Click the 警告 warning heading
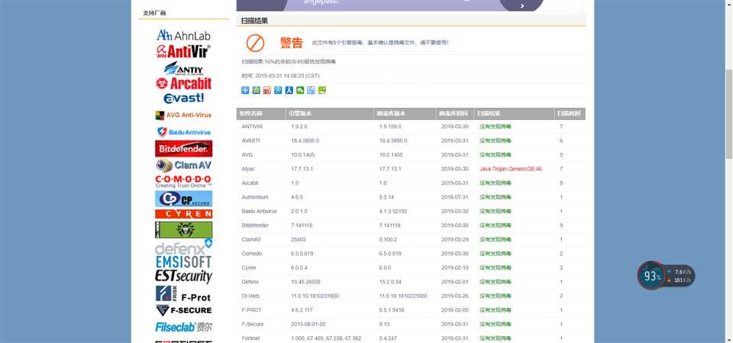 pos(292,43)
